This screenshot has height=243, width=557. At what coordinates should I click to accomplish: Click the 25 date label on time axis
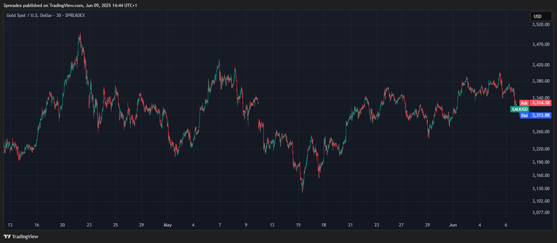click(x=116, y=225)
